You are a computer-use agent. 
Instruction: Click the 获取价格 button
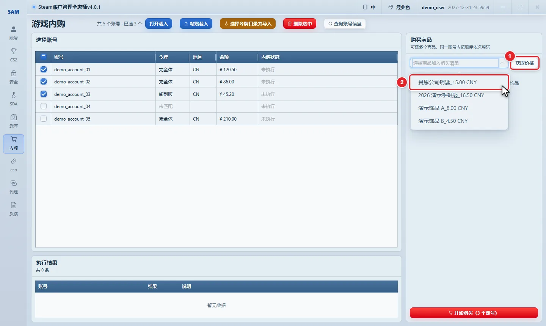click(x=524, y=63)
